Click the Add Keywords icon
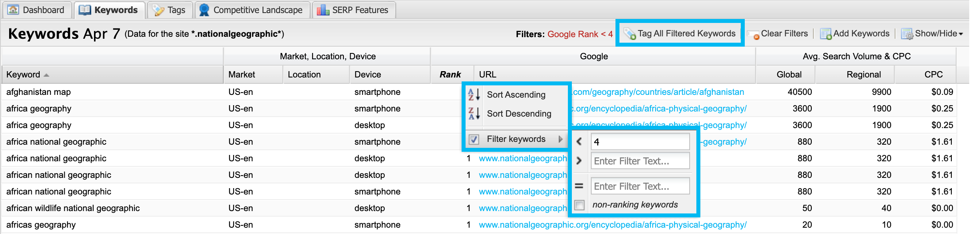 point(826,34)
